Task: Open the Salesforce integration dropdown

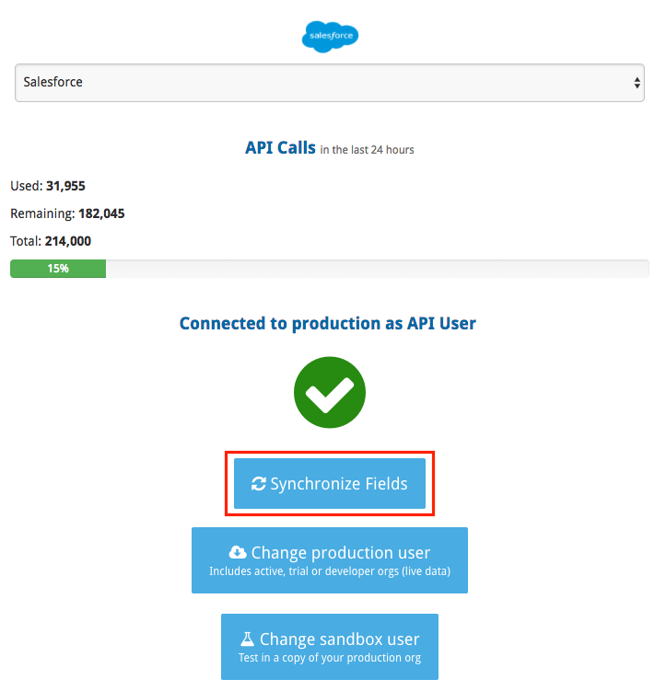Action: [x=330, y=83]
